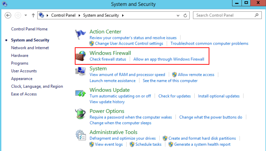Screen dimensions: 266x151
Task: Go up one level with Up arrow
Action: click(33, 15)
